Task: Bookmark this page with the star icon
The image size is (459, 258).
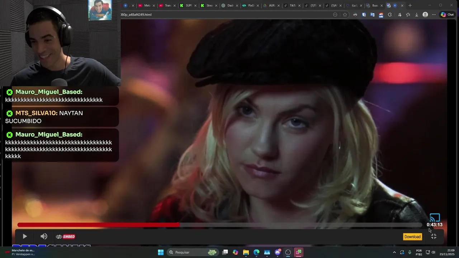Action: pyautogui.click(x=345, y=15)
